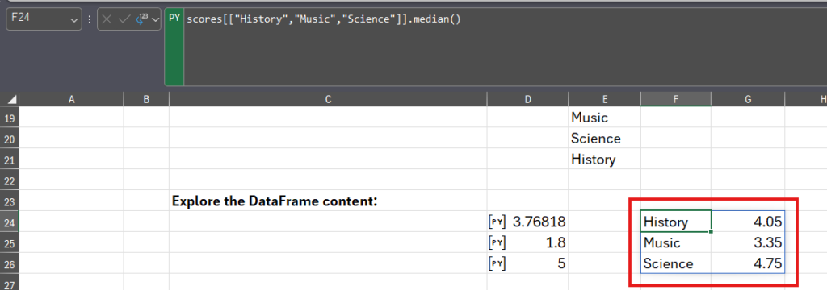This screenshot has height=290, width=827.
Task: Click the PY icon in cell D25
Action: click(x=497, y=242)
